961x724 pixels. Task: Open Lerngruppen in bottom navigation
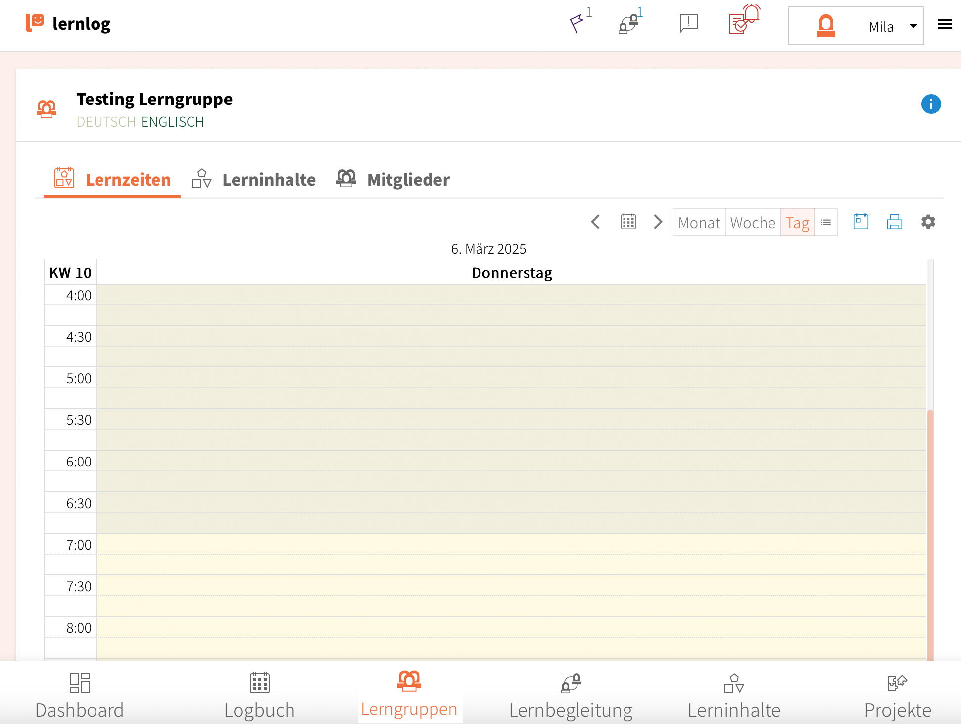409,695
